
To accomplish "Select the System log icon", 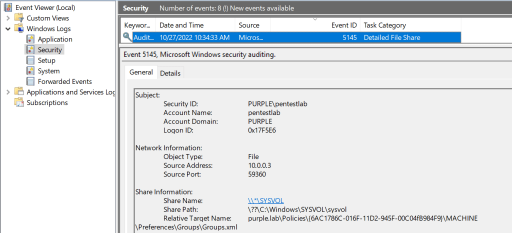I will [x=30, y=71].
